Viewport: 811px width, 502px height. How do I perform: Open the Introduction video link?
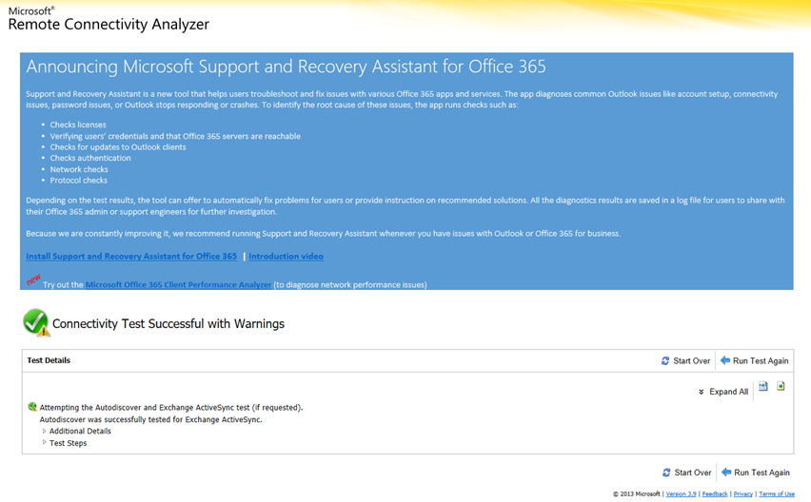tap(286, 257)
